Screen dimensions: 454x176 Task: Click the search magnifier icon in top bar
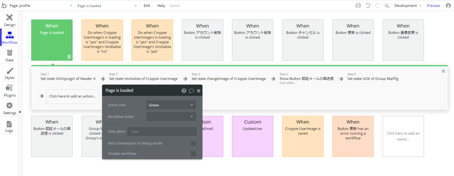click(387, 6)
